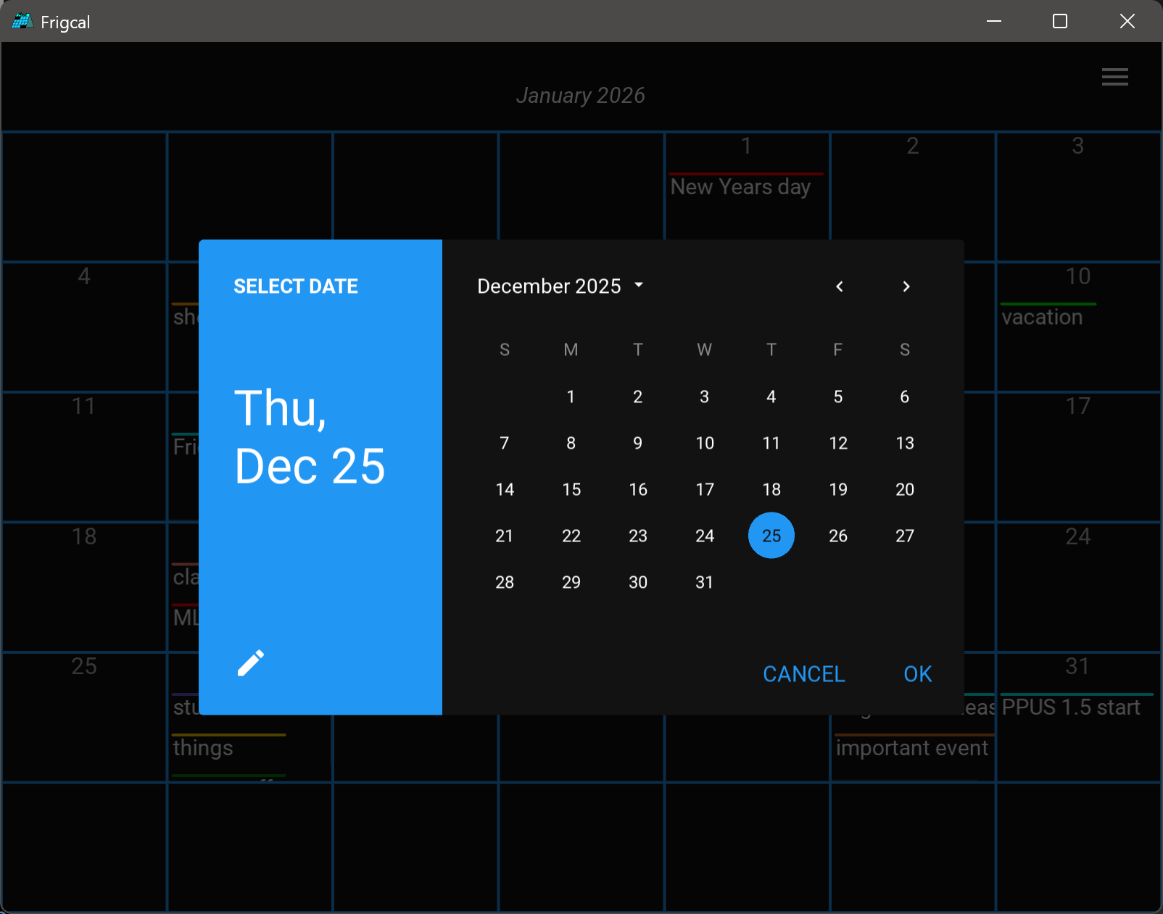Maximize the Frigcal window
This screenshot has height=914, width=1163.
tap(1059, 22)
